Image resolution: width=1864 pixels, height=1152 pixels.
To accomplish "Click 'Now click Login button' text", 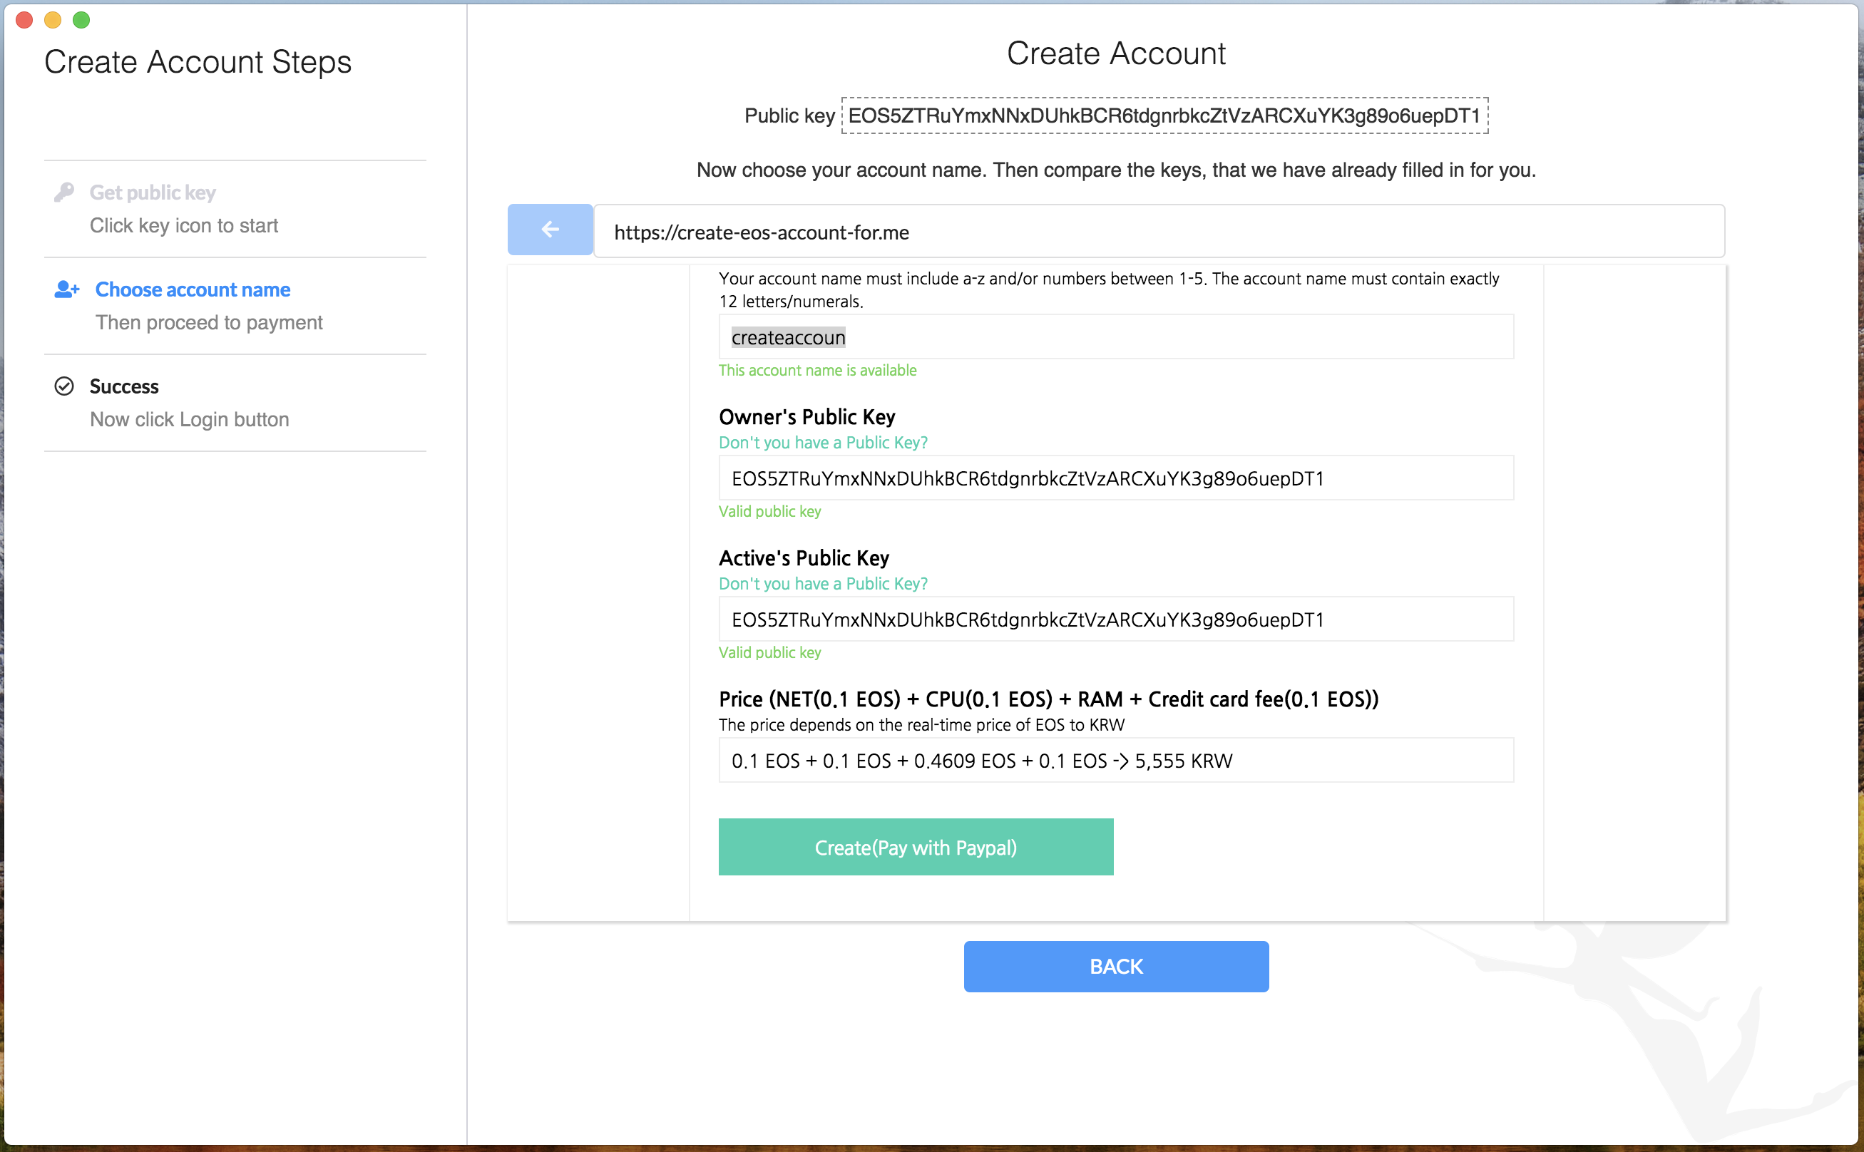I will pos(190,419).
